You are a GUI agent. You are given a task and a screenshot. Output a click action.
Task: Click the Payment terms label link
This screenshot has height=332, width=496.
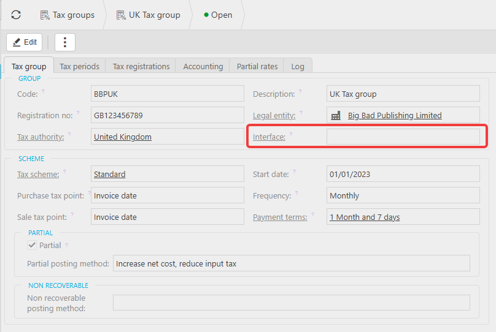tap(280, 217)
